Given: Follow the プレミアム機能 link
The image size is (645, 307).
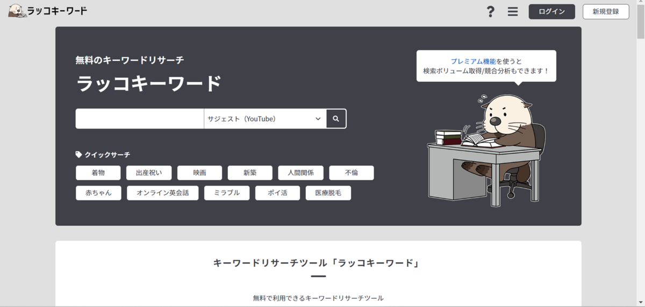Looking at the screenshot, I should coord(473,61).
